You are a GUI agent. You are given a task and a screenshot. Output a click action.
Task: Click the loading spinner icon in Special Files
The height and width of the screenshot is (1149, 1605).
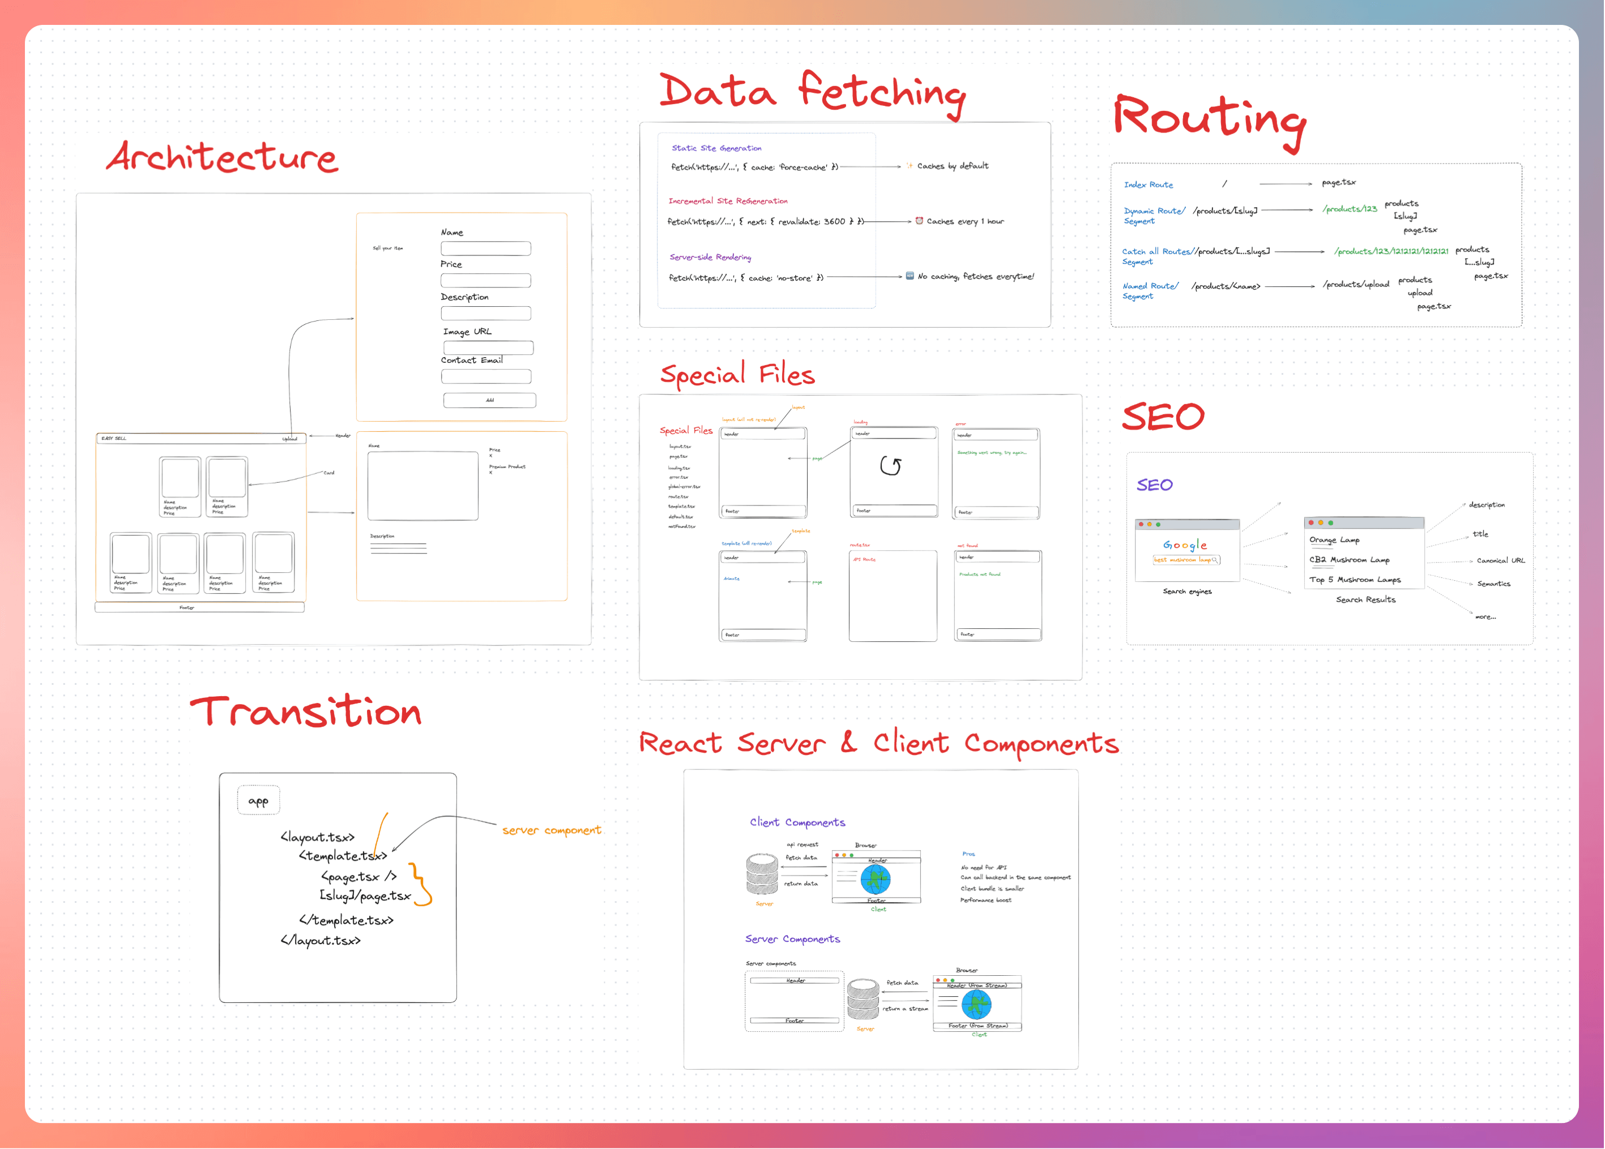[891, 466]
